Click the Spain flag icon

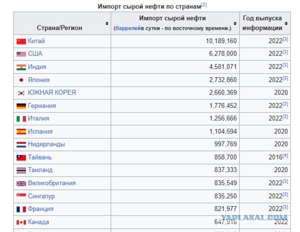[x=21, y=132]
